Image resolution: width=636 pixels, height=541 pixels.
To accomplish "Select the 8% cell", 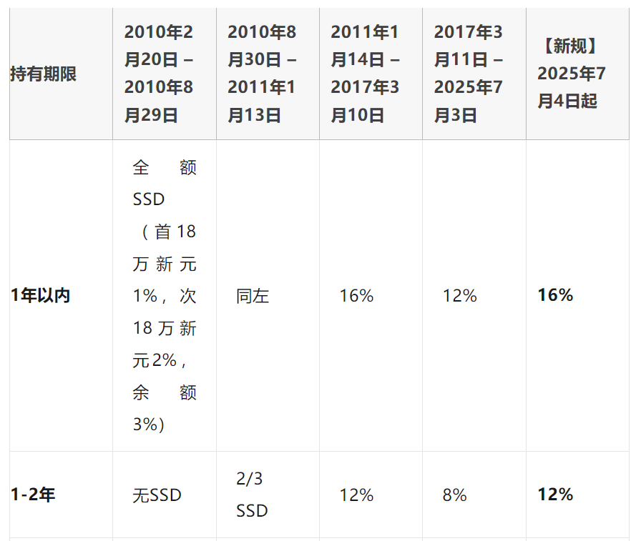I will 455,495.
